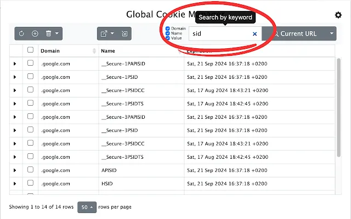Select checkbox for __Secure-3PSIDTS row
Viewport: 351px width, 219px height.
point(30,156)
